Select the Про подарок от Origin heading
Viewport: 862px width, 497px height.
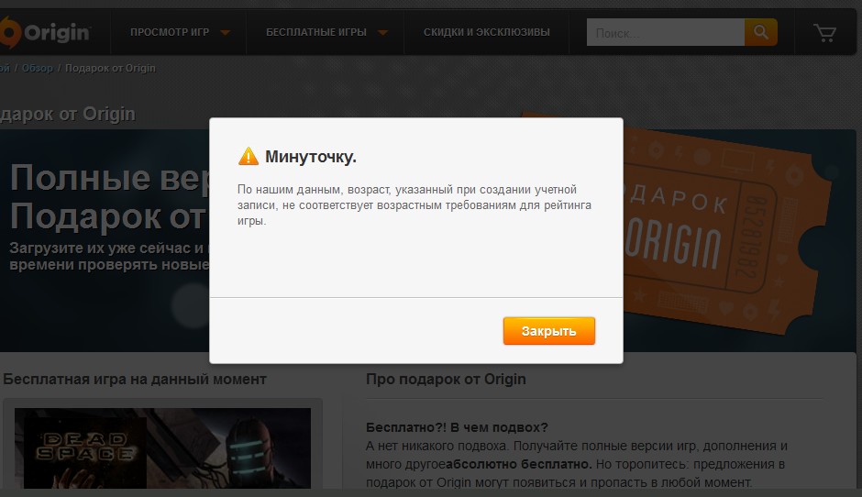(x=446, y=379)
